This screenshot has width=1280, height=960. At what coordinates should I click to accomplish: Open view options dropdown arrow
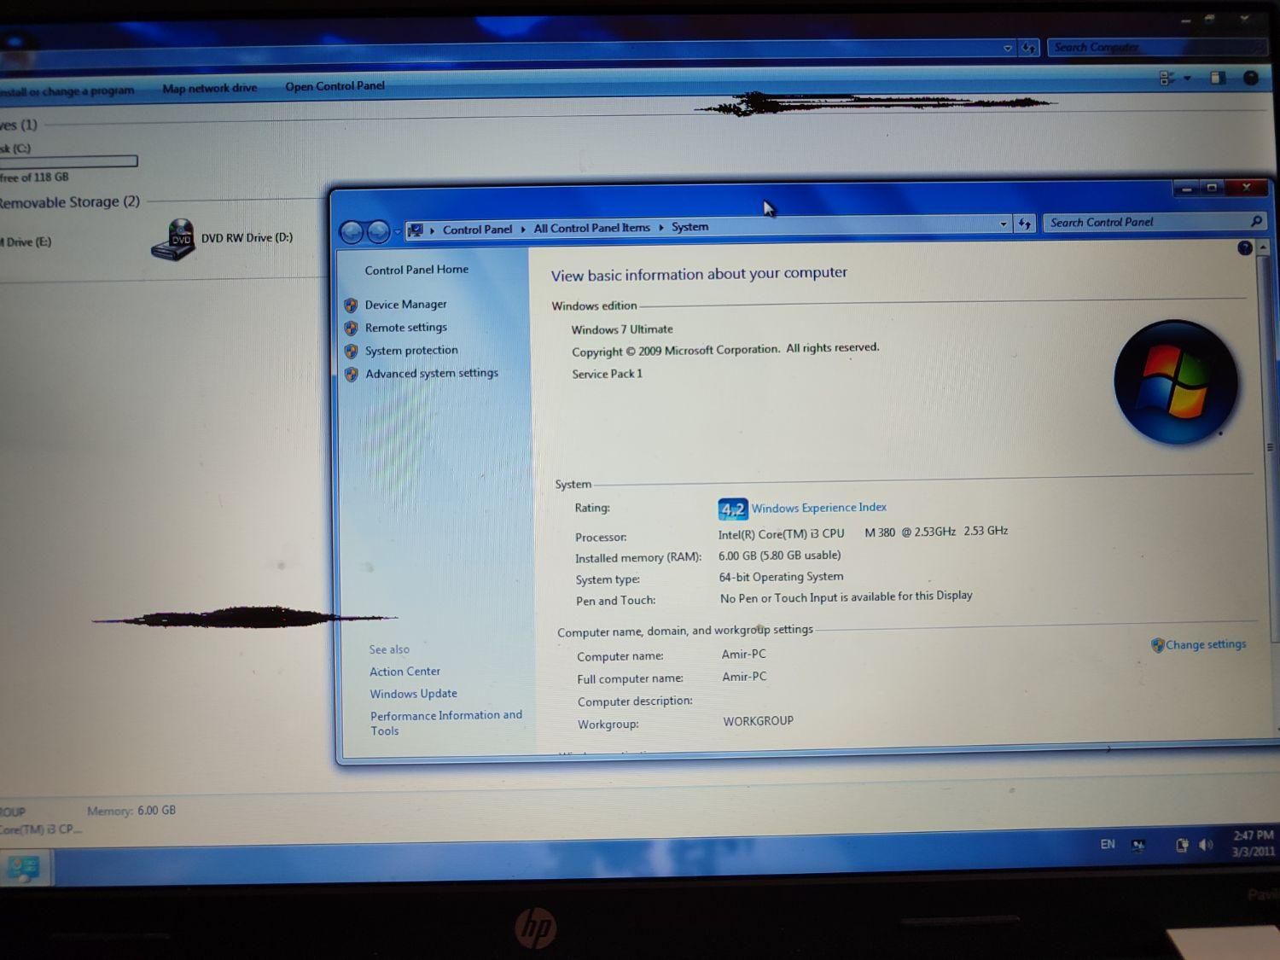[1187, 79]
